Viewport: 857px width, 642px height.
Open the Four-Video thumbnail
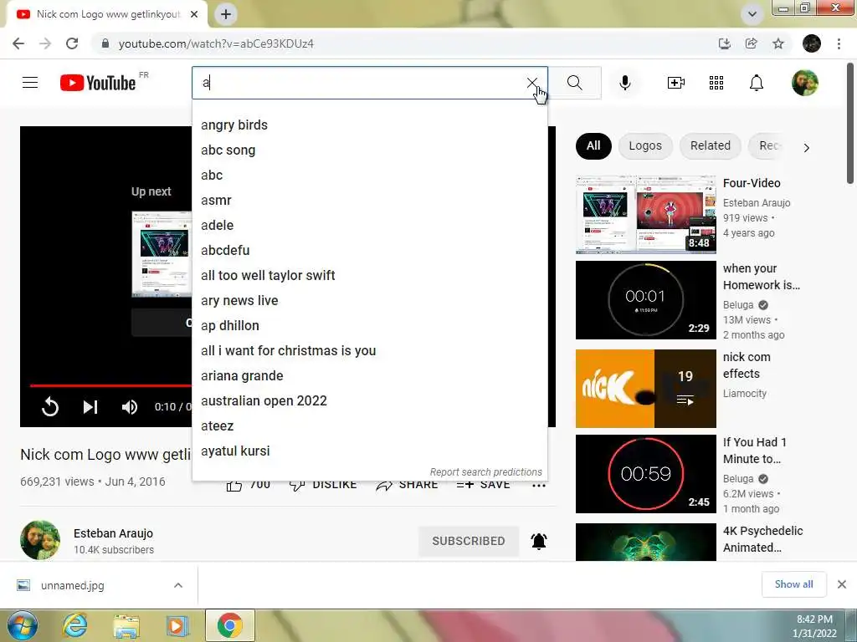point(645,215)
